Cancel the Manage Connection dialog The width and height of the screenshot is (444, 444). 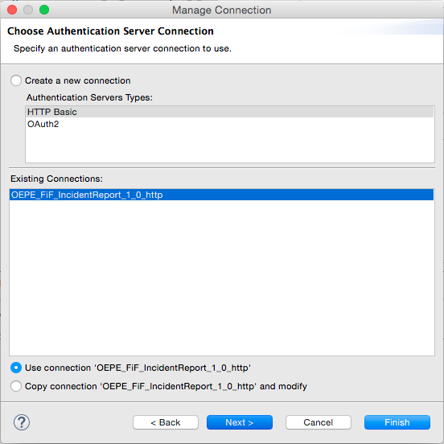[x=319, y=422]
